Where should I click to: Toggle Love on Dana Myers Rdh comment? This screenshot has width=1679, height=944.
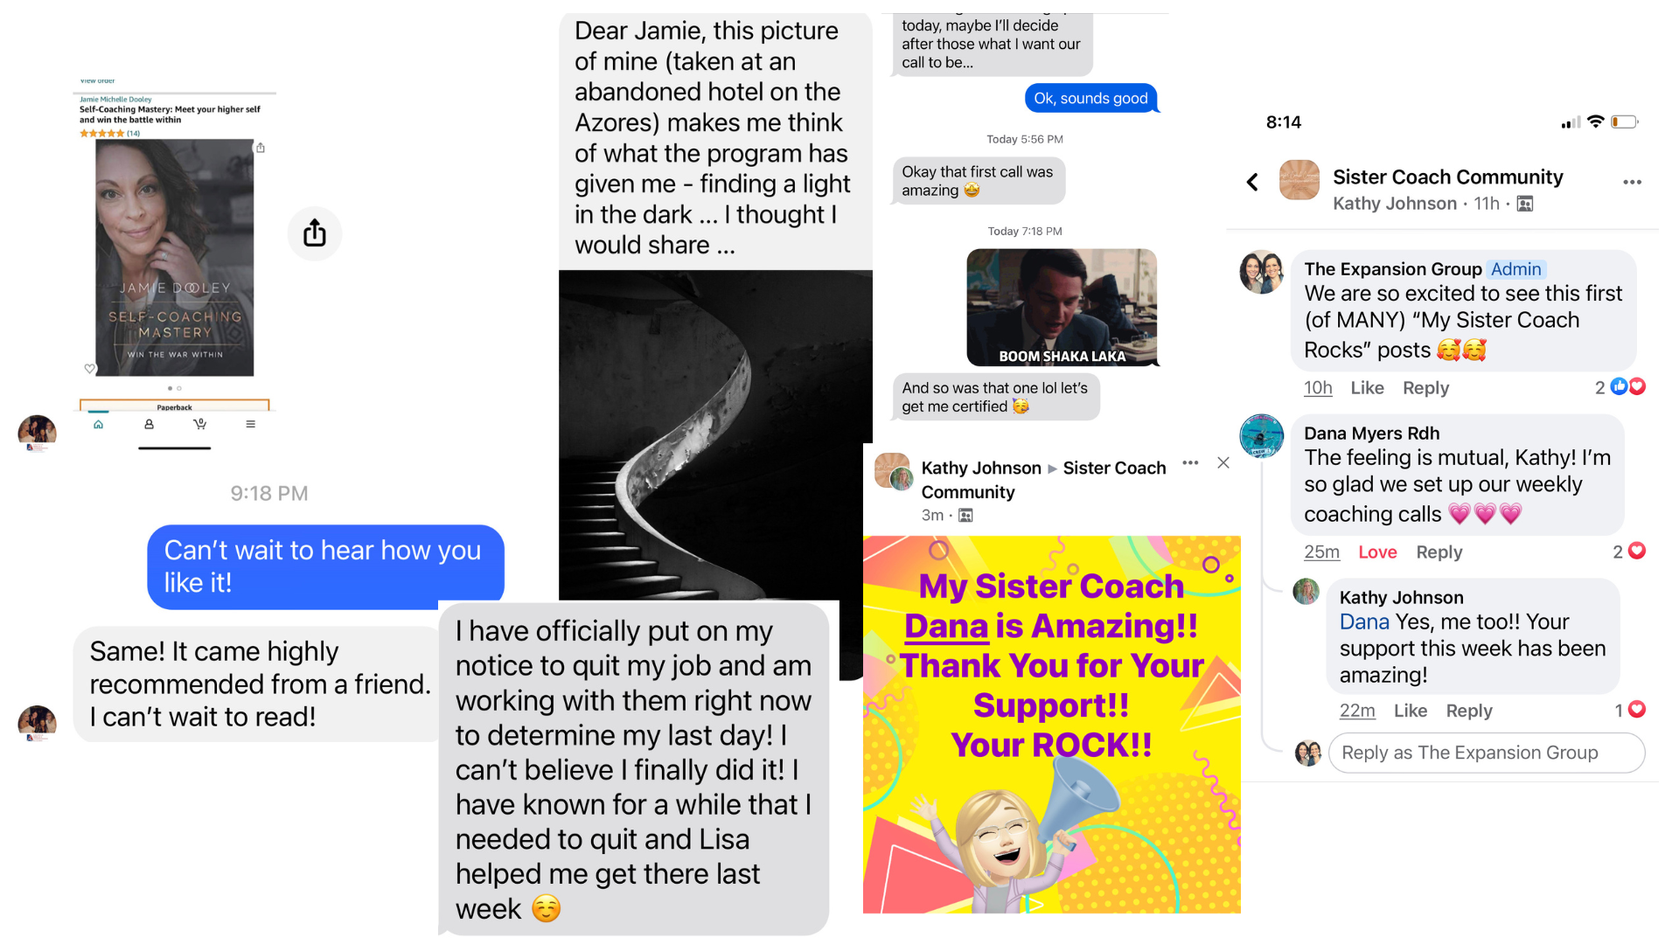1377,552
